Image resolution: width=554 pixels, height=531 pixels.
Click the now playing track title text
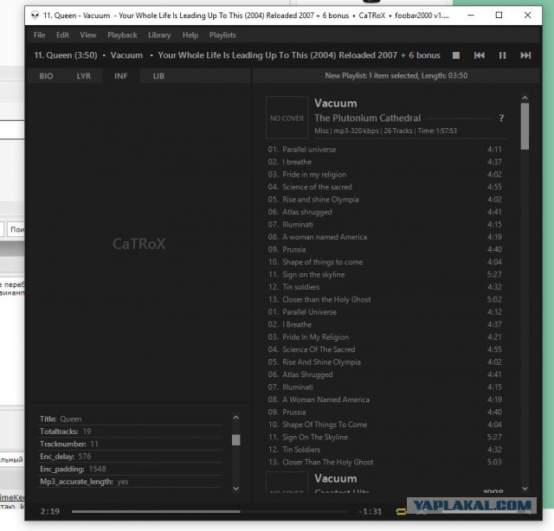coord(237,55)
